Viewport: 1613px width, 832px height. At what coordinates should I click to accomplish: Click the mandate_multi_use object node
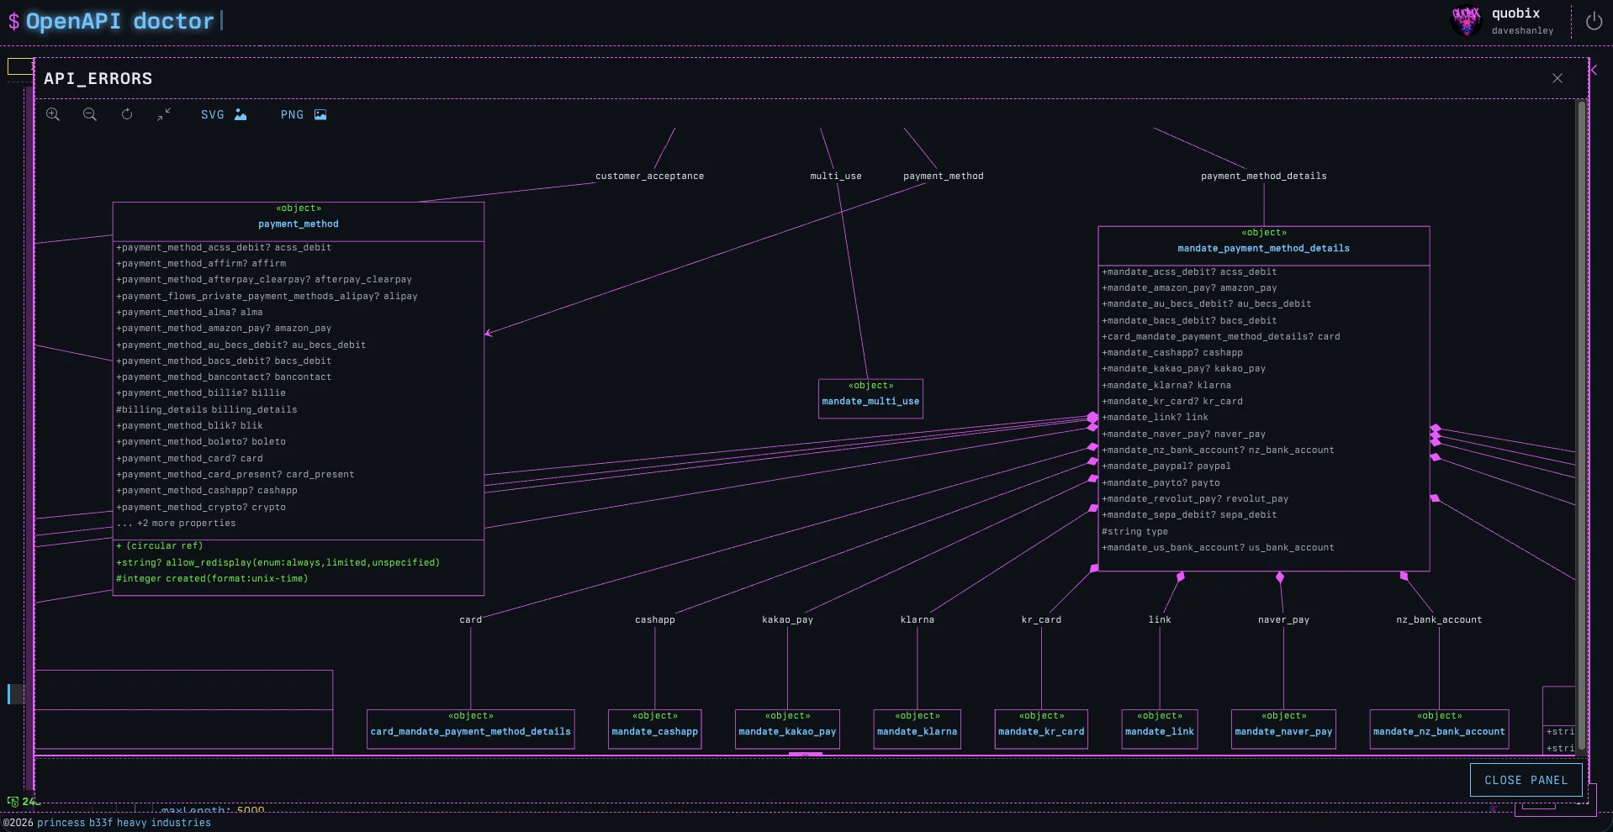click(x=870, y=398)
